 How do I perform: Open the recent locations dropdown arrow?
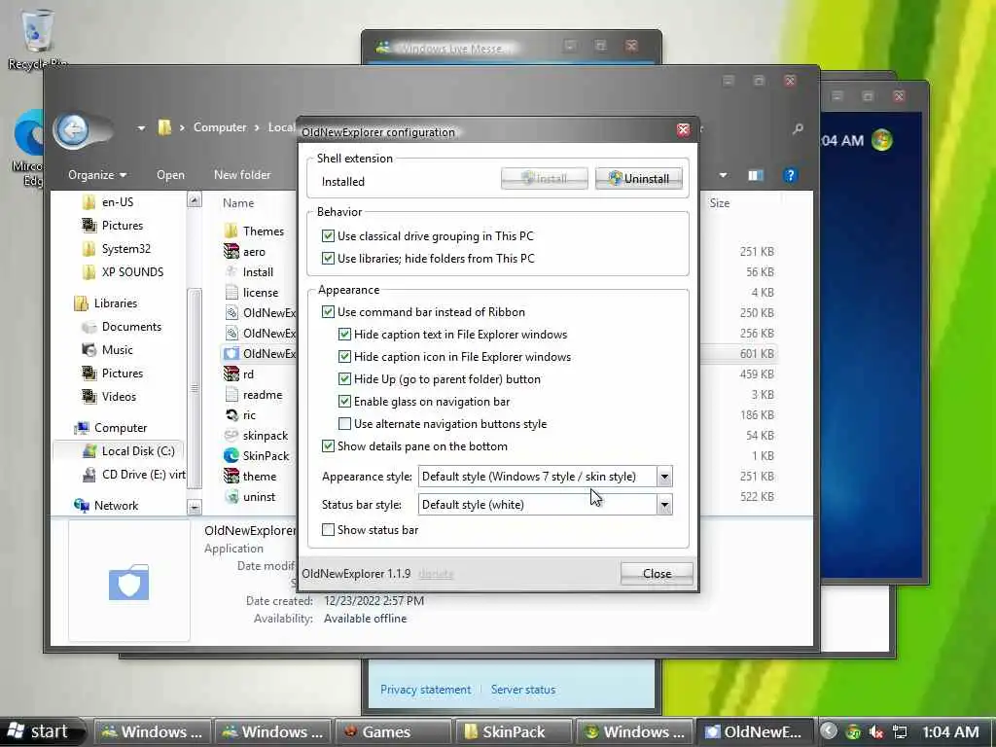coord(140,128)
